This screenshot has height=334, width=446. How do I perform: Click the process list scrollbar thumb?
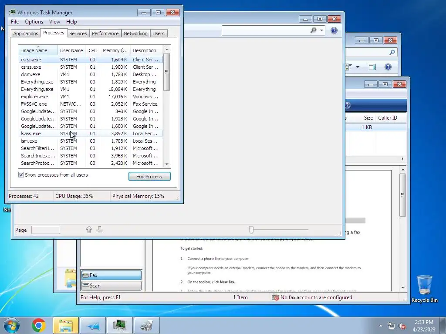pos(167,72)
